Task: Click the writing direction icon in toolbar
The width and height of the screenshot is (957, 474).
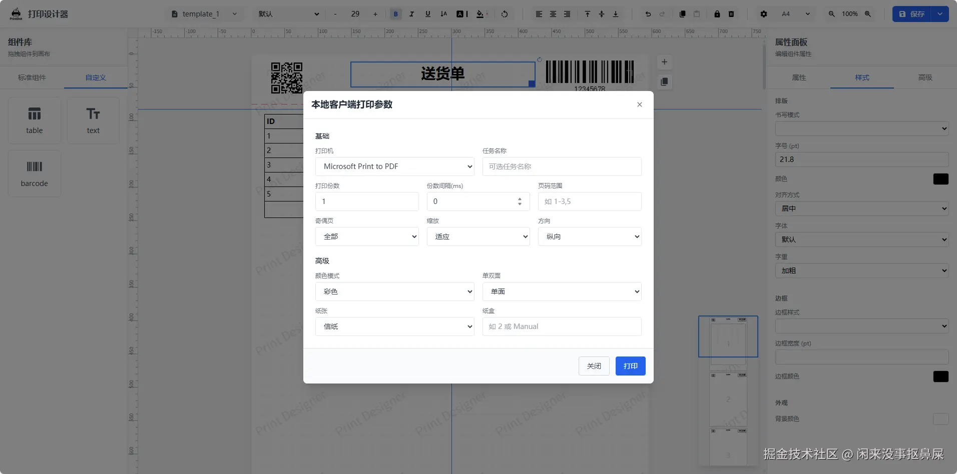Action: 443,14
